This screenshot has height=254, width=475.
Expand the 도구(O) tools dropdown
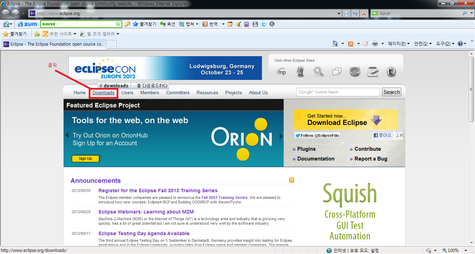pyautogui.click(x=445, y=44)
